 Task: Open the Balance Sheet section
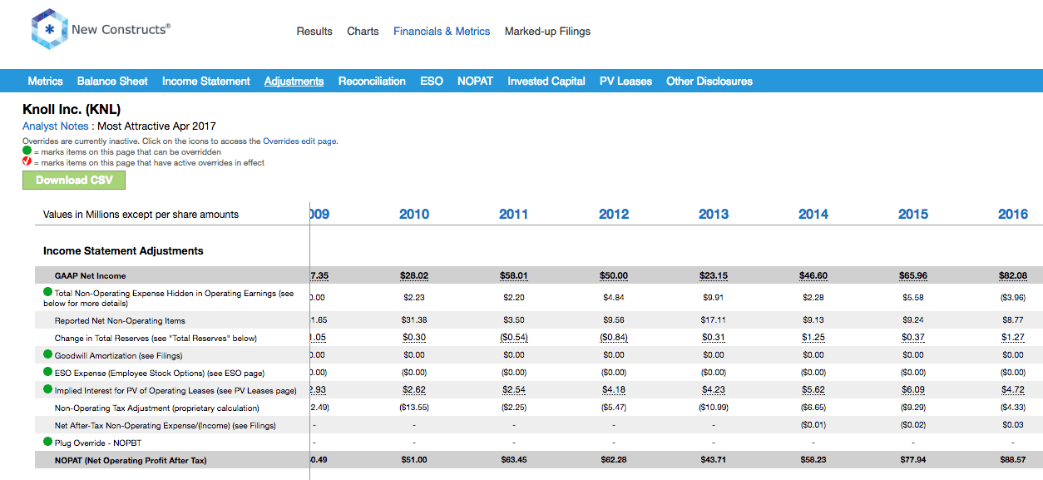(x=112, y=81)
